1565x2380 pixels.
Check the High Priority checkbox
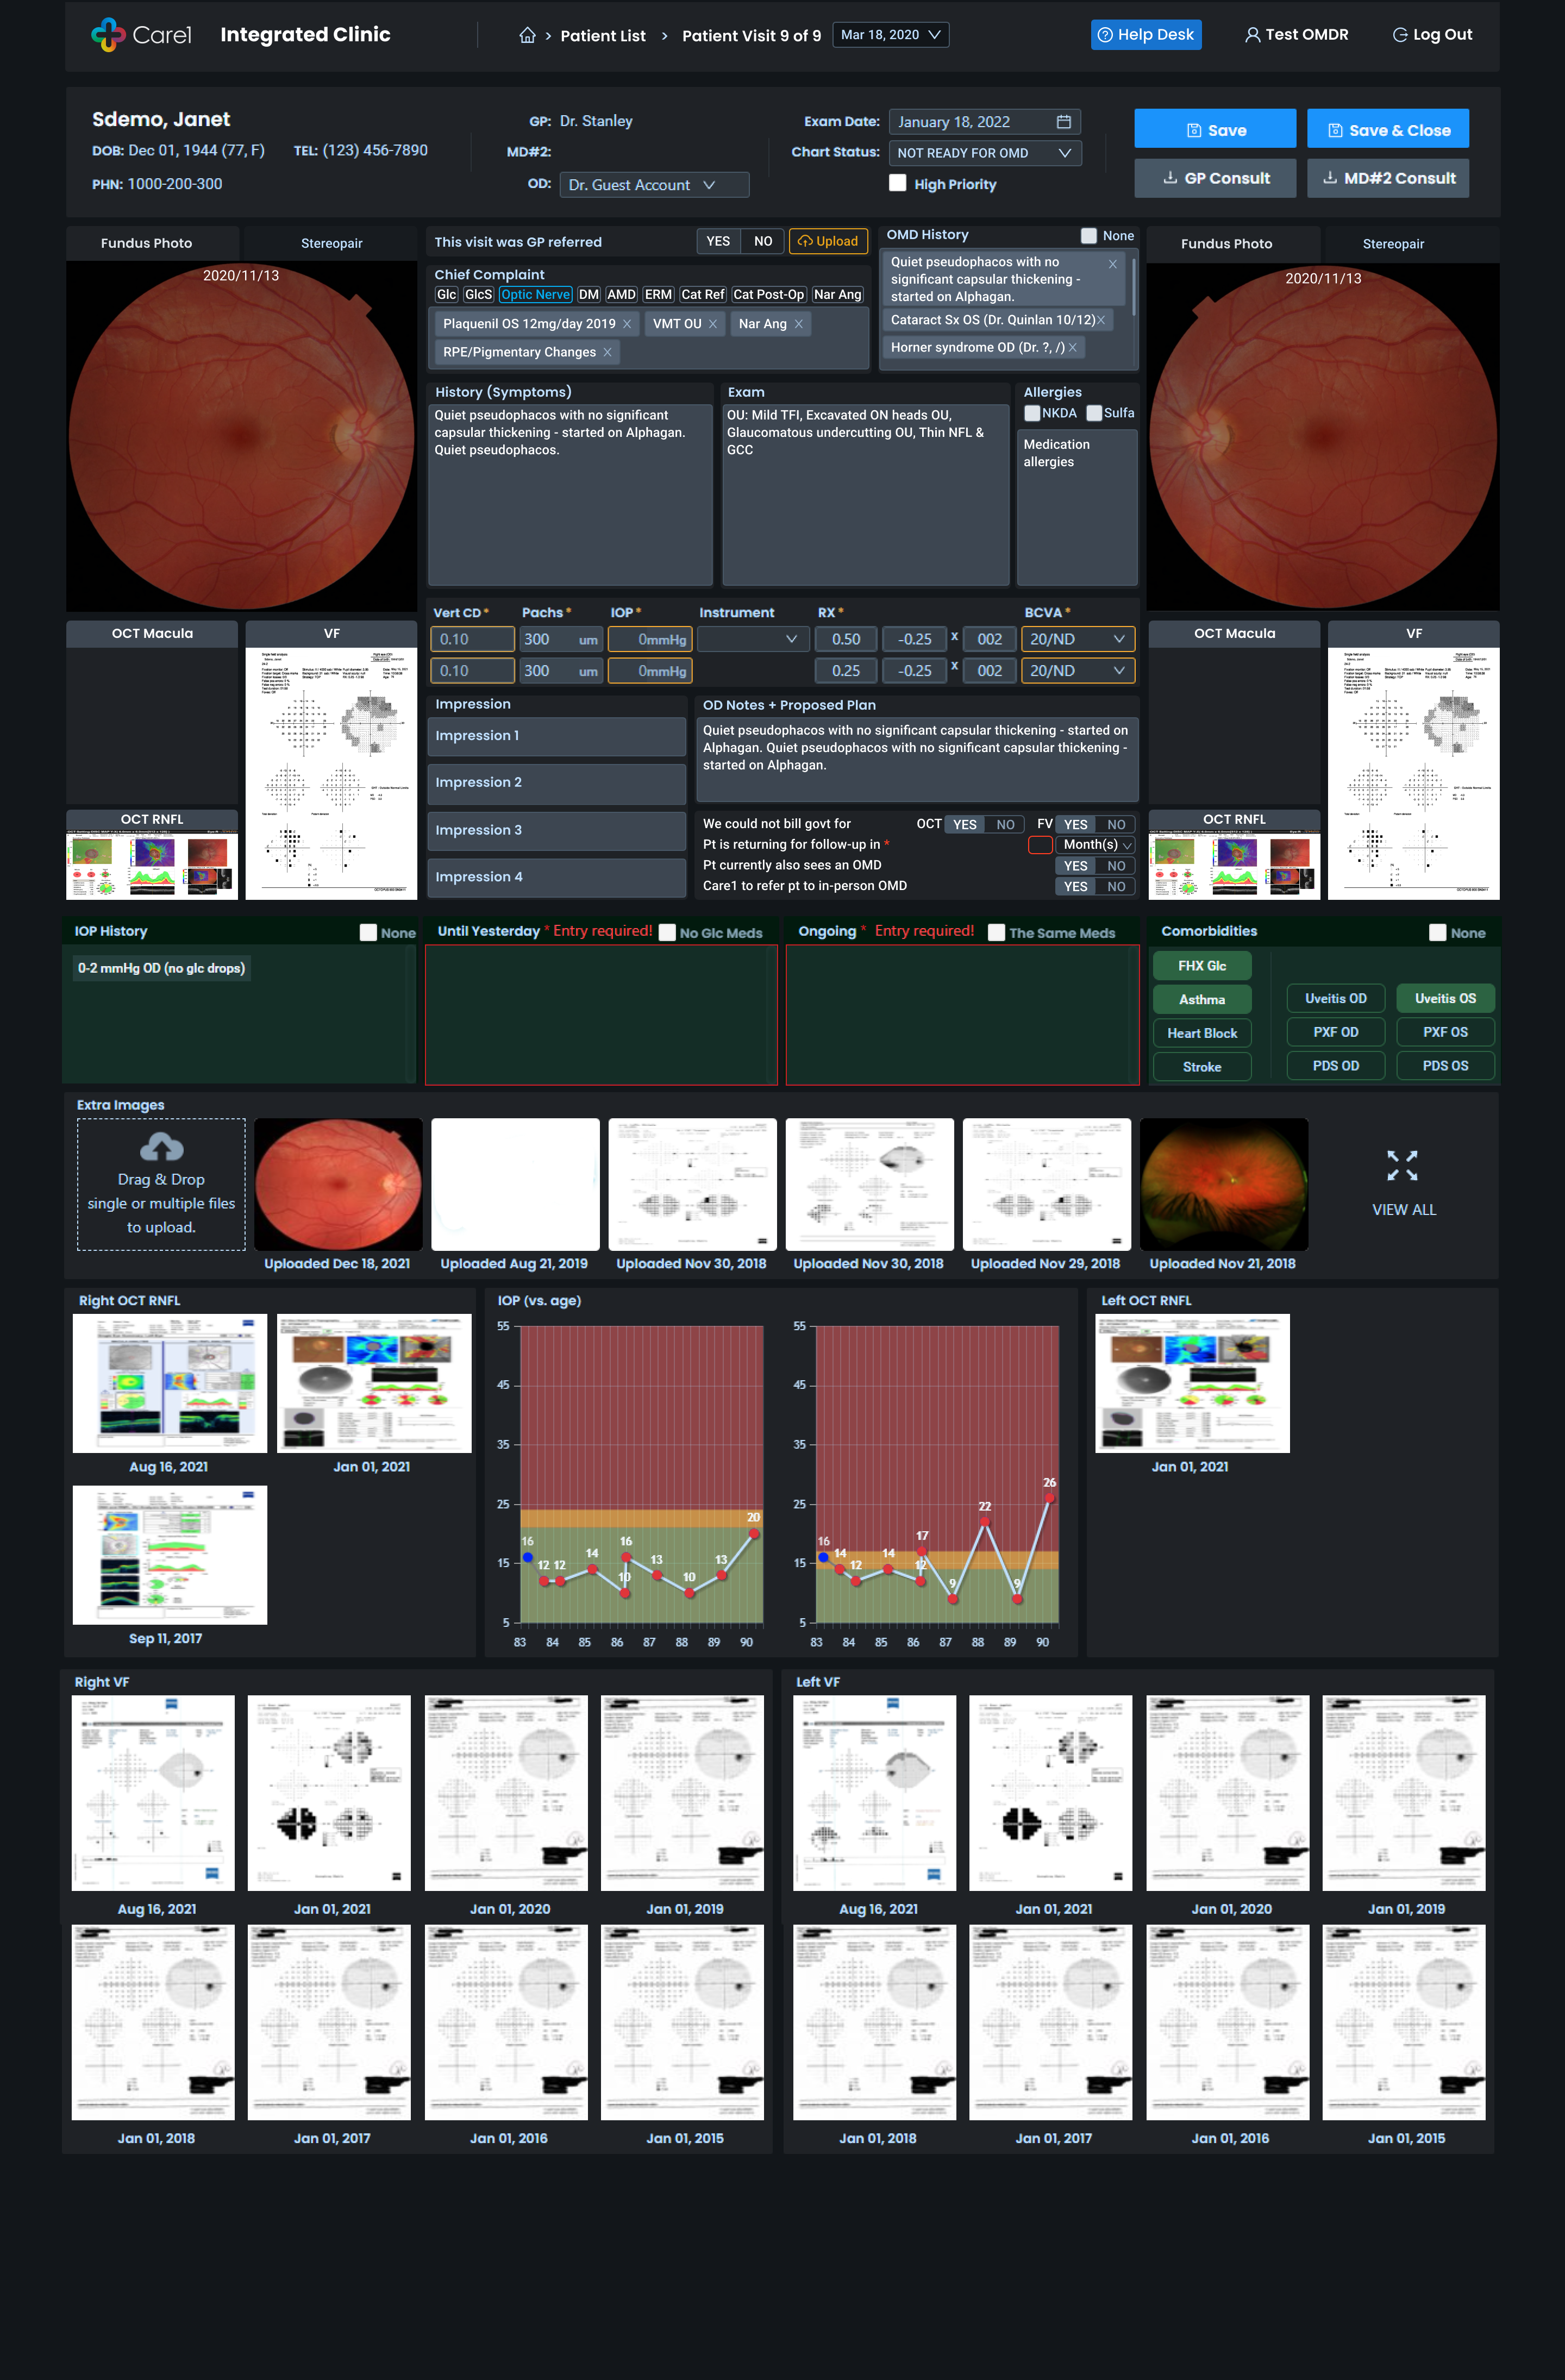click(898, 183)
